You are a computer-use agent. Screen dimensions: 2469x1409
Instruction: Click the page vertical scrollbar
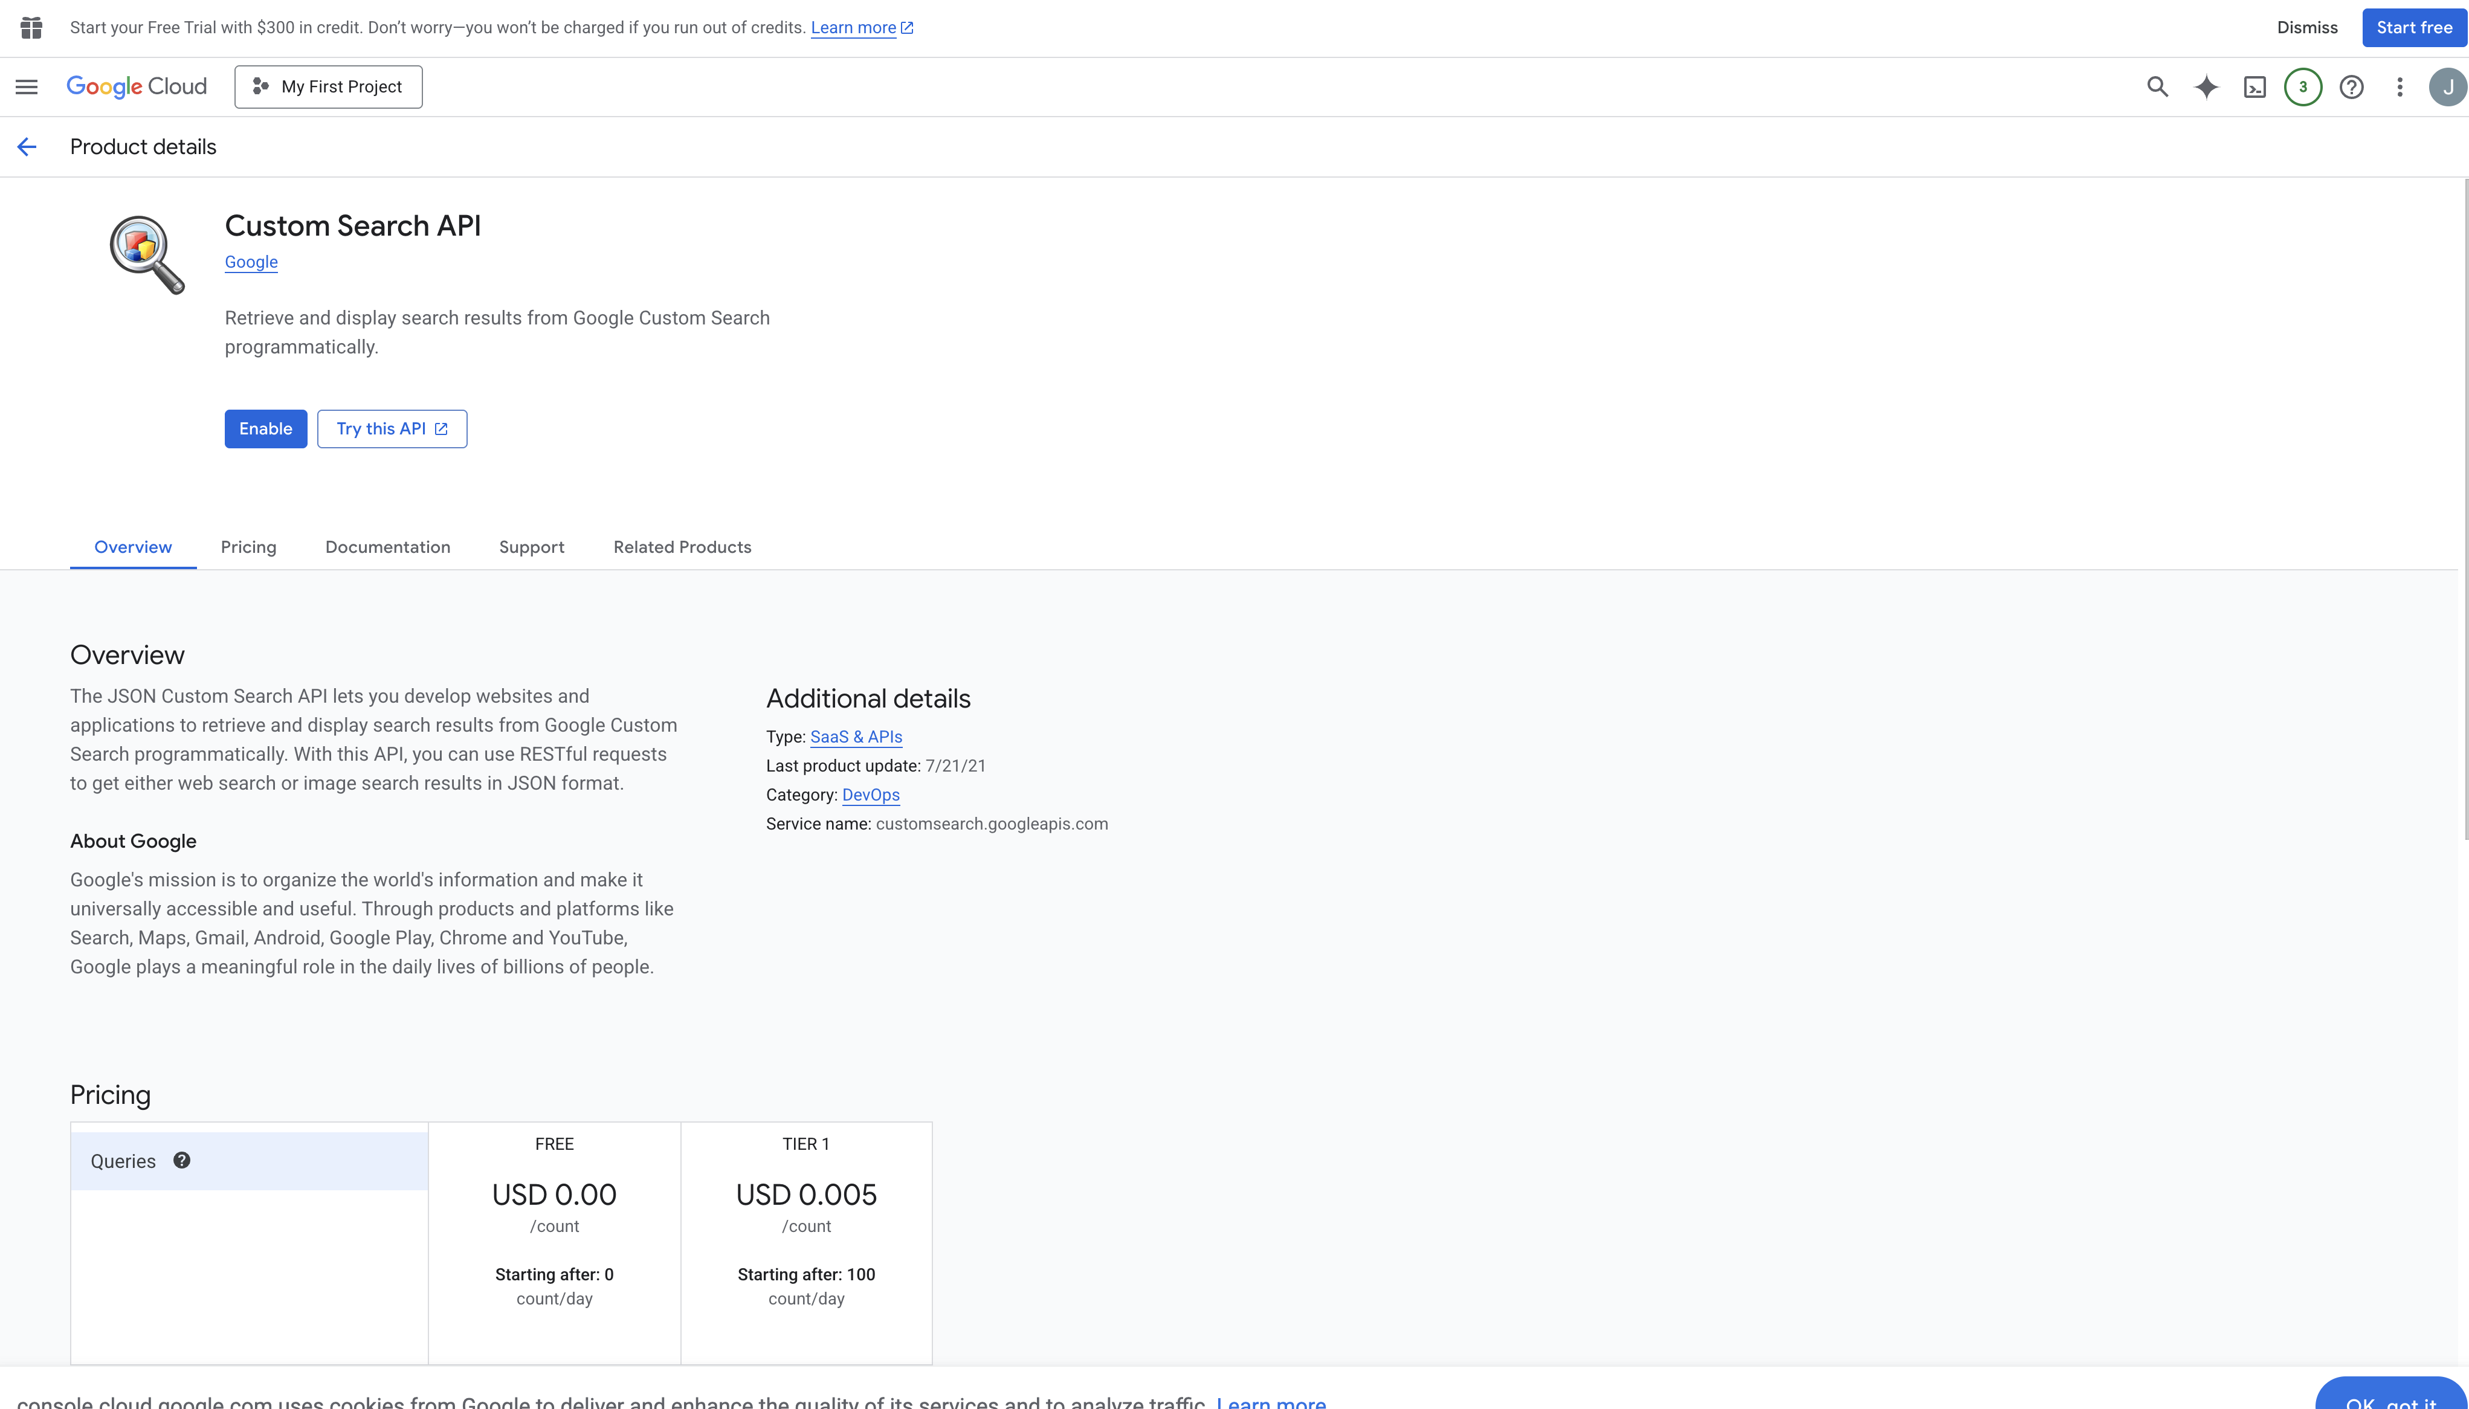tap(2465, 508)
